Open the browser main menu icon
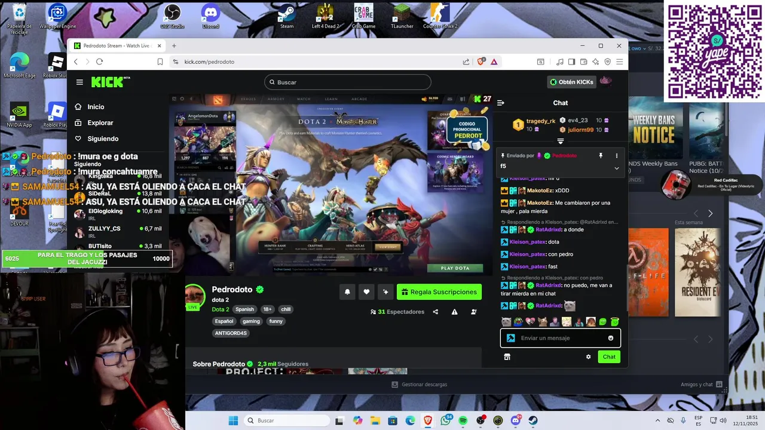Image resolution: width=765 pixels, height=430 pixels. pos(620,62)
